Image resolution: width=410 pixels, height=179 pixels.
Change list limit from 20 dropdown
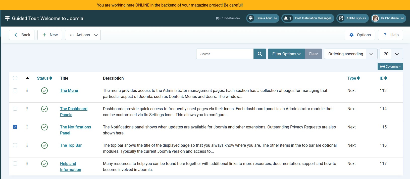click(x=391, y=54)
